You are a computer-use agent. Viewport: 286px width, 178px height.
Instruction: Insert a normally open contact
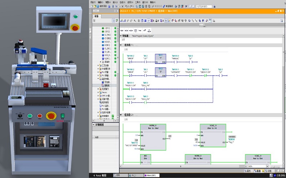coord(122,31)
